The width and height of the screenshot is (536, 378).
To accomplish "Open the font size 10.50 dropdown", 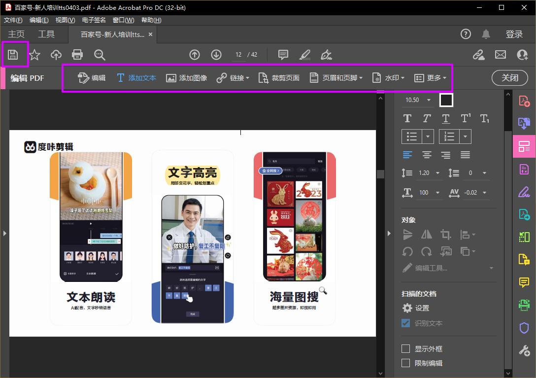I will 429,100.
